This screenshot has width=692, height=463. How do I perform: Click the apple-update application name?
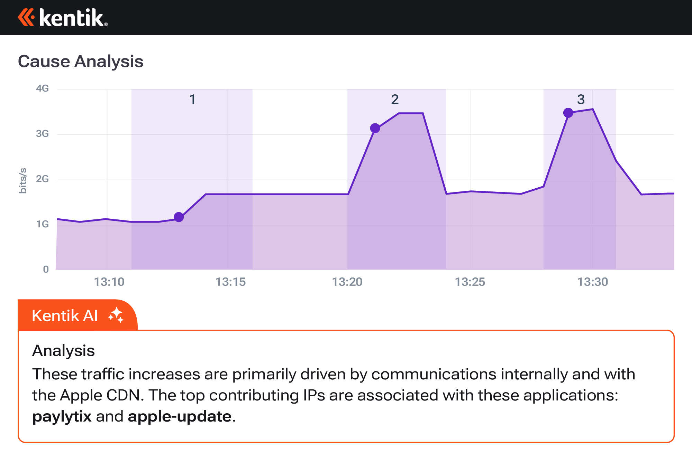click(180, 416)
